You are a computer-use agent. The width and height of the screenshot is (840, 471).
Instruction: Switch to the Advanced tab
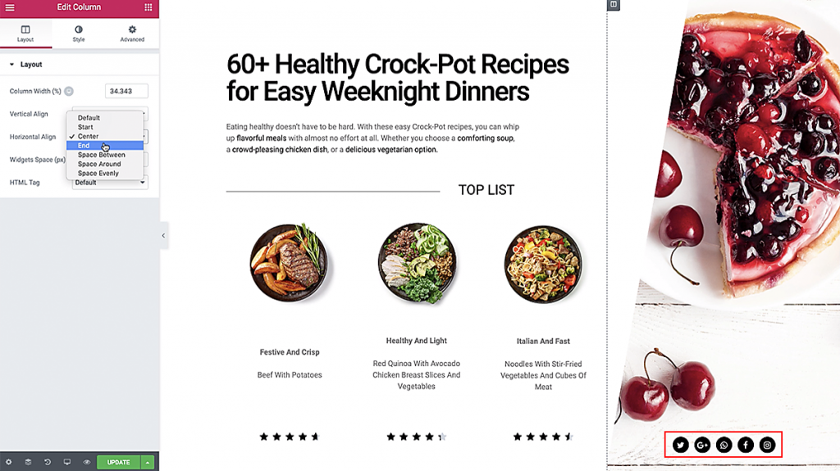coord(132,34)
